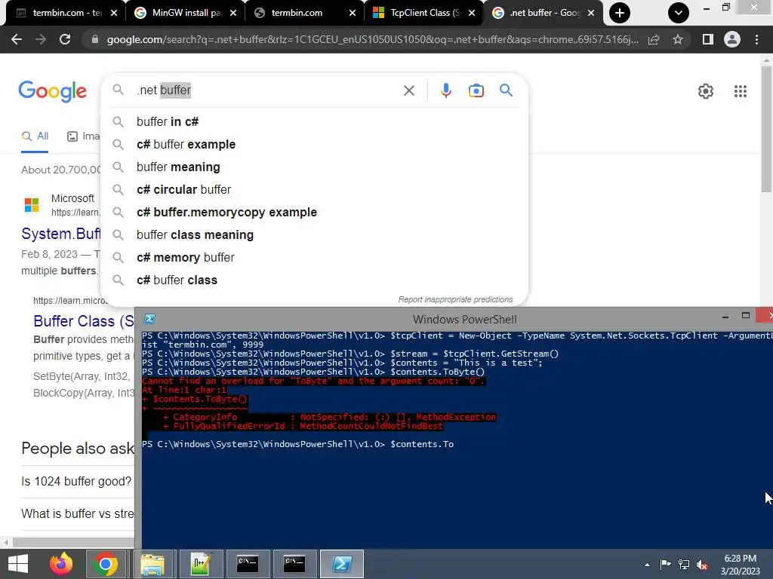This screenshot has width=773, height=579.
Task: Clear the Google search box text
Action: pos(408,90)
